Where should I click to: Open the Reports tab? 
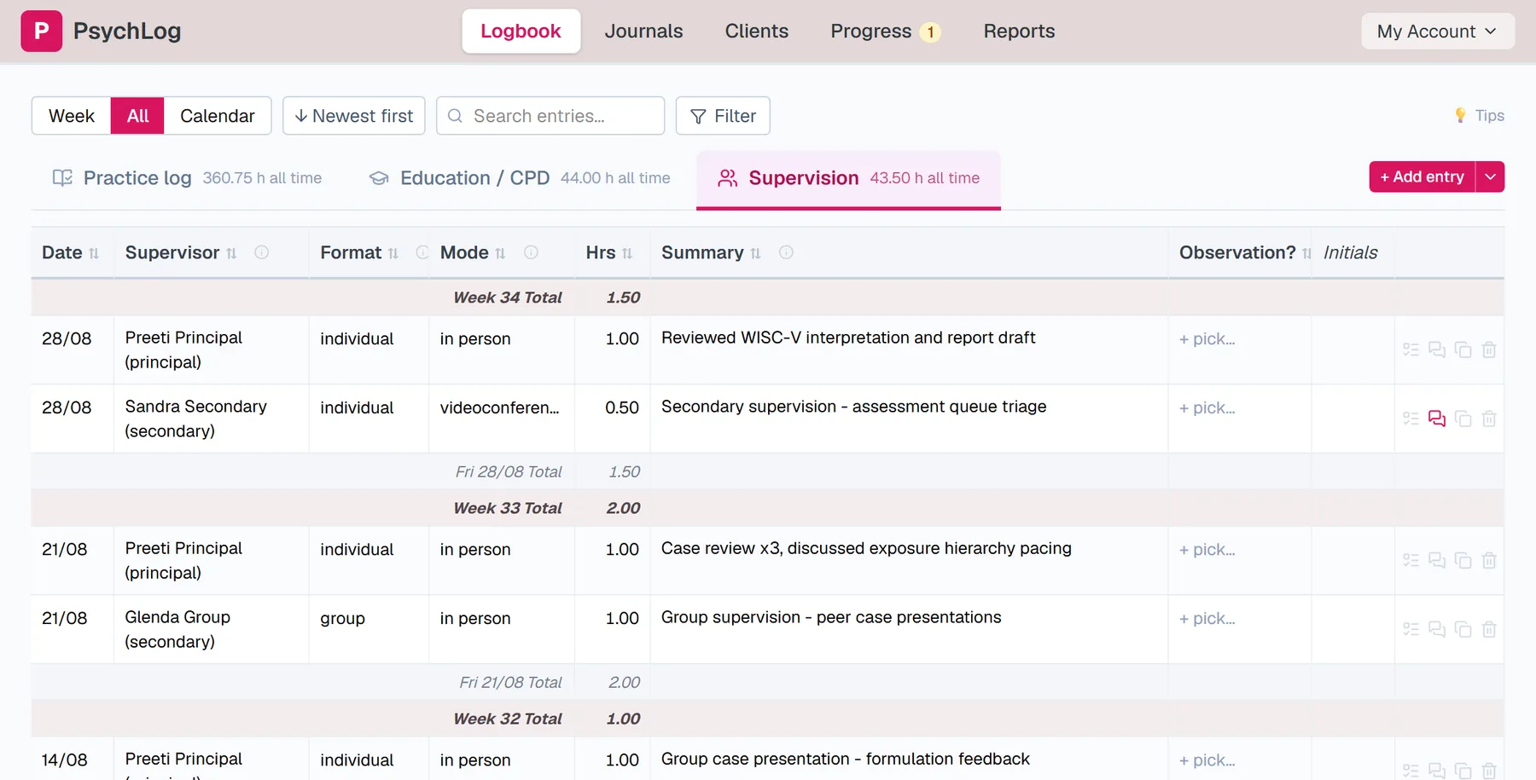pos(1019,31)
